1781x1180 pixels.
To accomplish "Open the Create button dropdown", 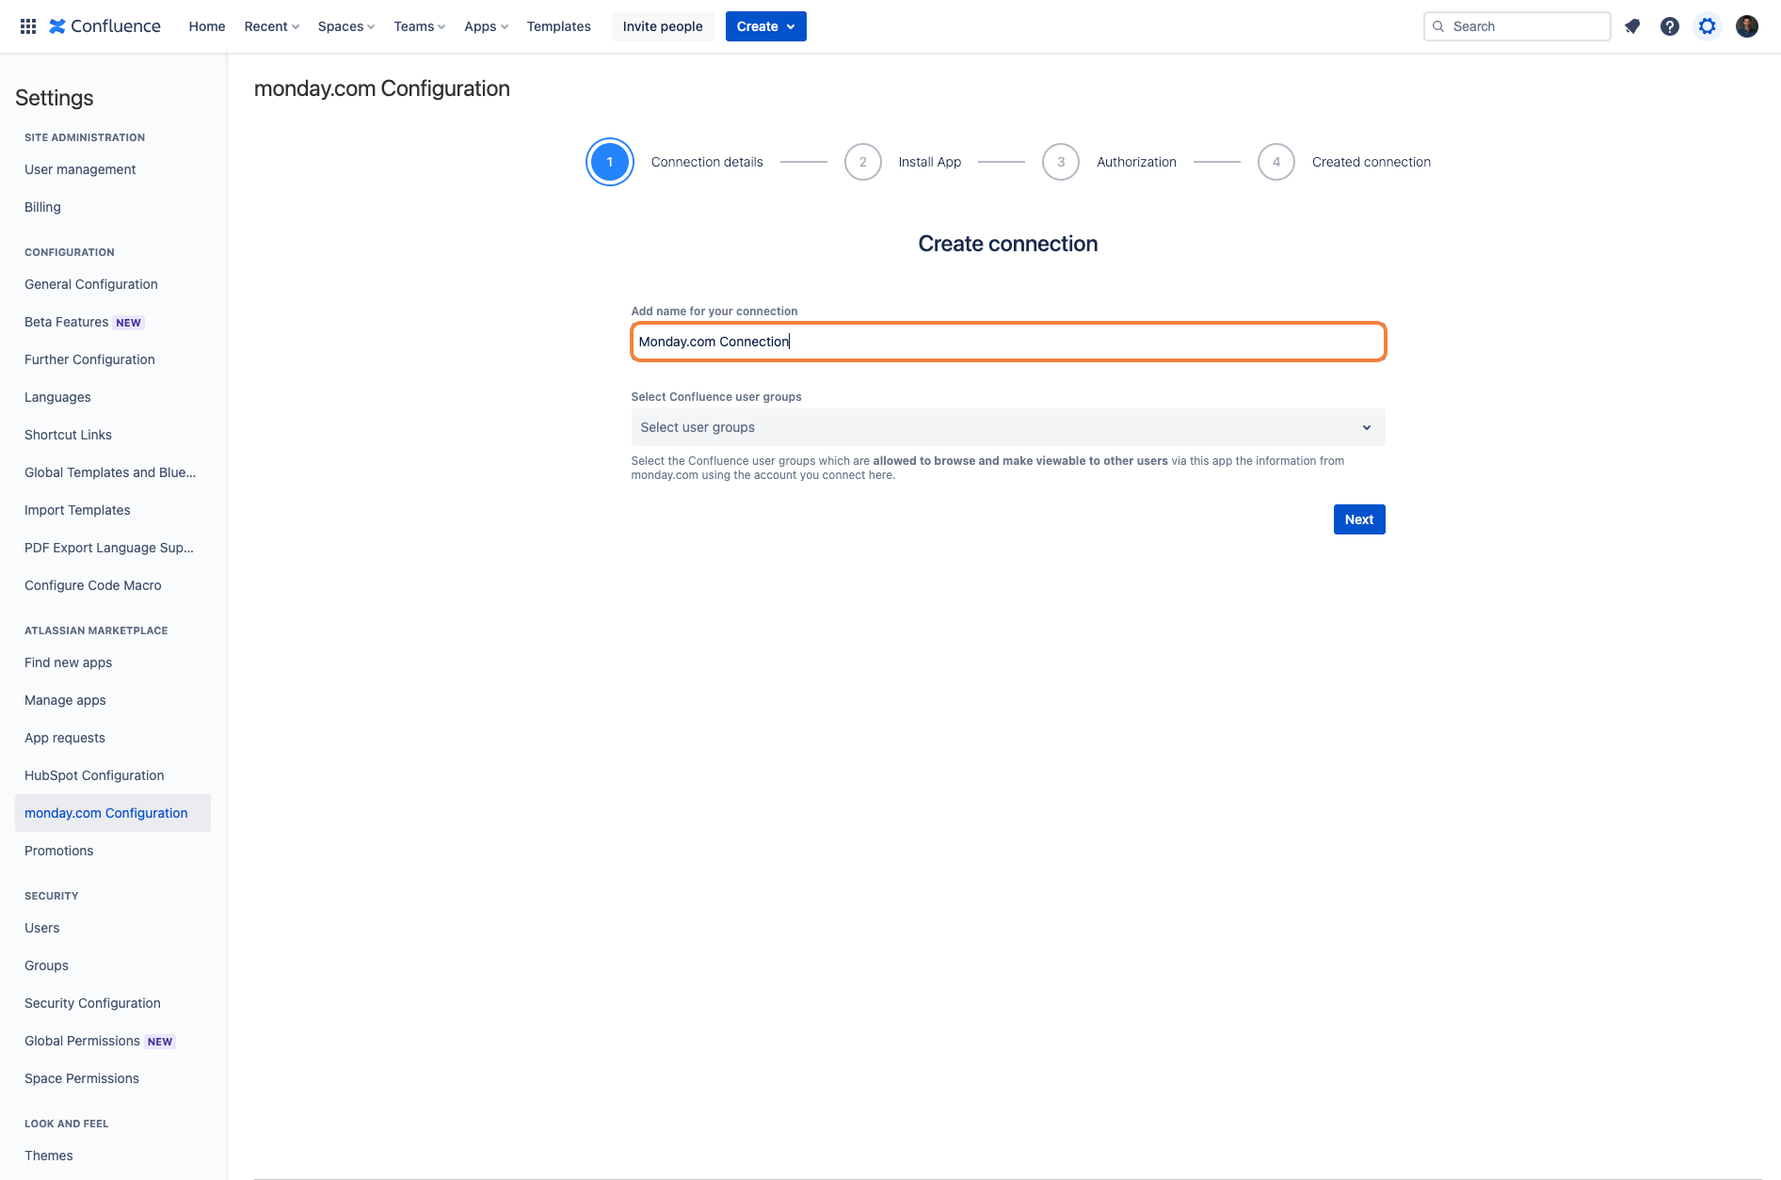I will coord(766,26).
